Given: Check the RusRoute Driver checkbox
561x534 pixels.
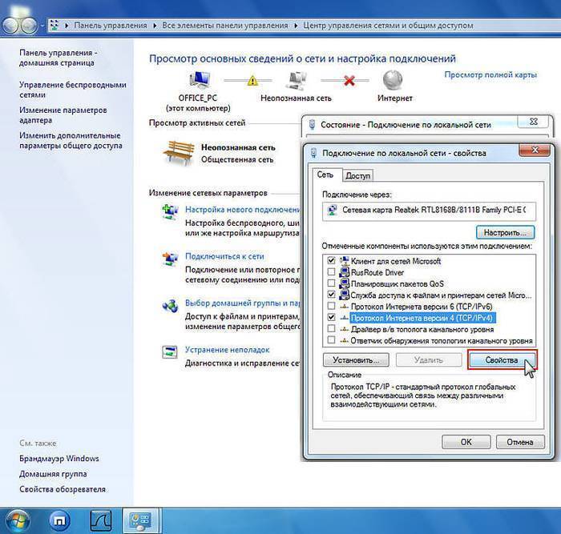Looking at the screenshot, I should 331,272.
